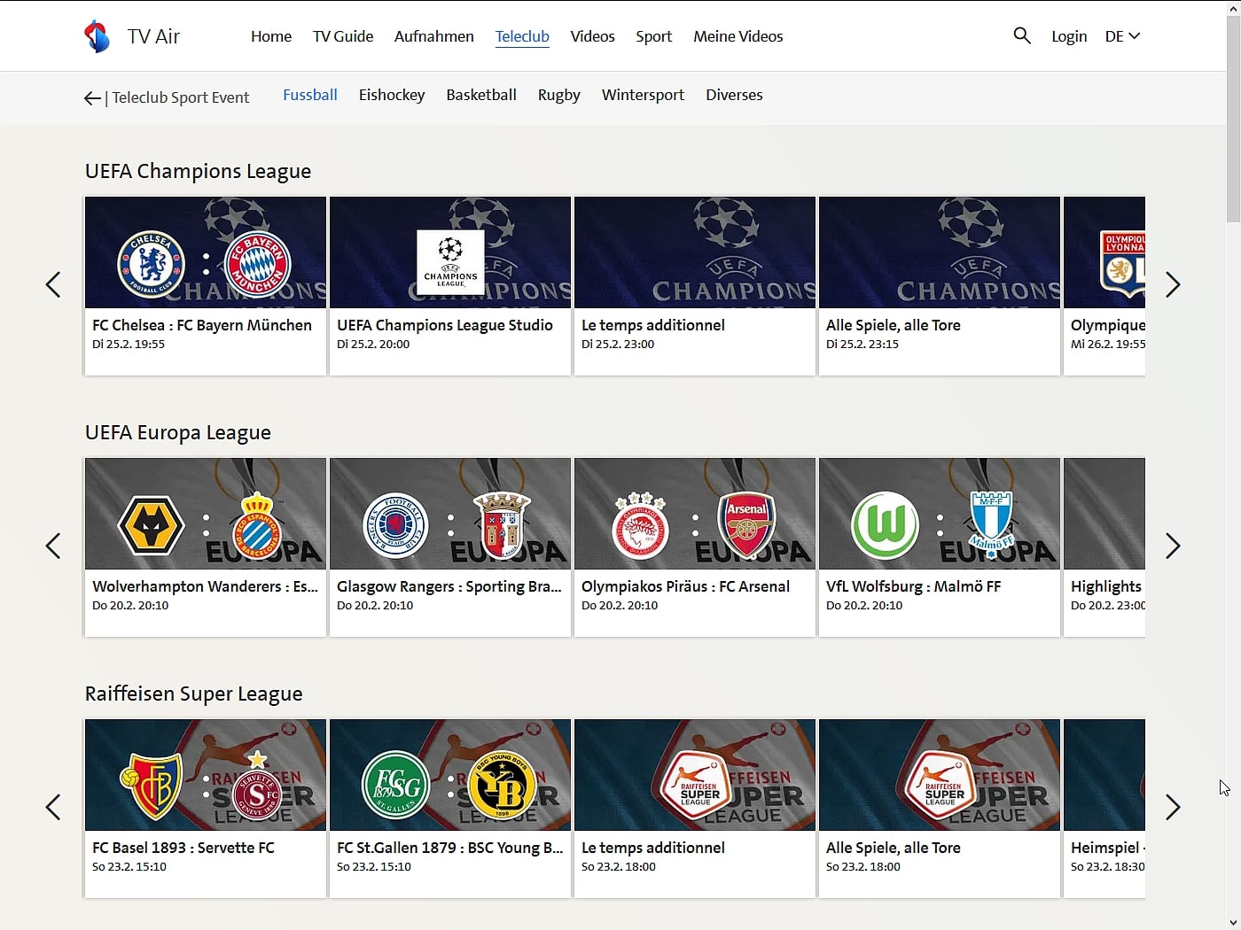Open the Europa League Highlights thumbnail

pos(1104,514)
